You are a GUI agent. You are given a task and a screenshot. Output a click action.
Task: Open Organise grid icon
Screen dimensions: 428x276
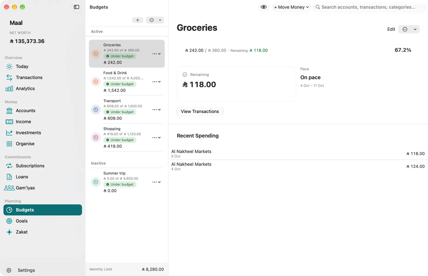click(9, 144)
